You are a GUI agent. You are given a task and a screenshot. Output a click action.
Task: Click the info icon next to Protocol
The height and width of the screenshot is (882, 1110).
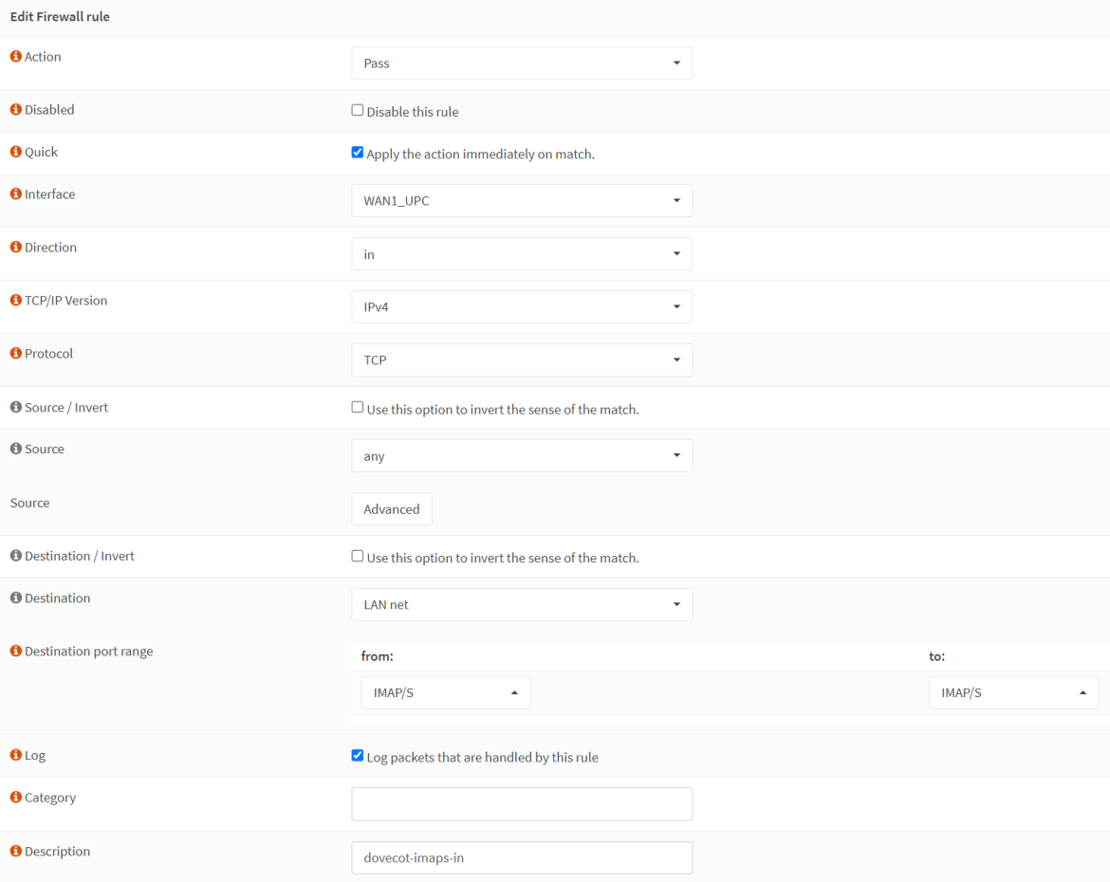click(x=16, y=354)
